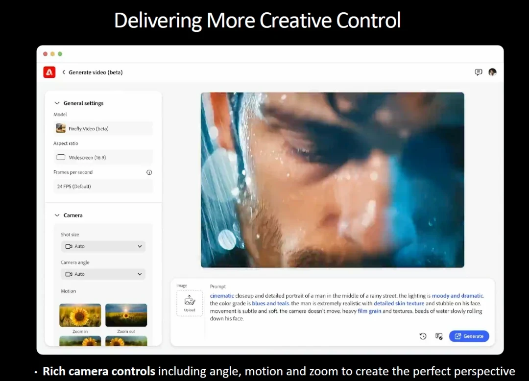Collapse the Camera section
529x381 pixels.
point(57,215)
